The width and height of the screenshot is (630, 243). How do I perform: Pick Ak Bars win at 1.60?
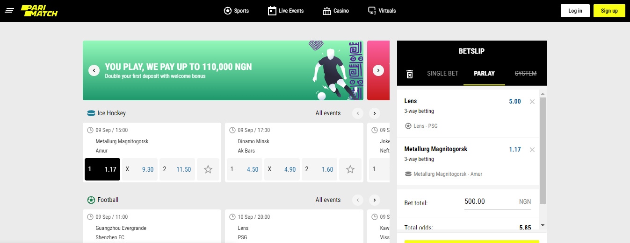pyautogui.click(x=319, y=169)
